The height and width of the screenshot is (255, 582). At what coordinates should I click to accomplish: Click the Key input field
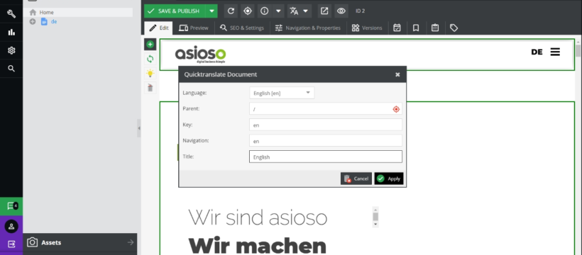(x=326, y=125)
